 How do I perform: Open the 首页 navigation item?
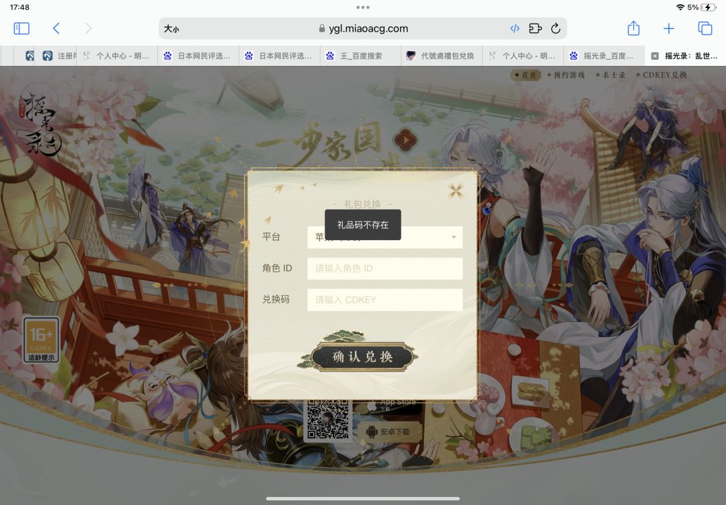pos(526,75)
